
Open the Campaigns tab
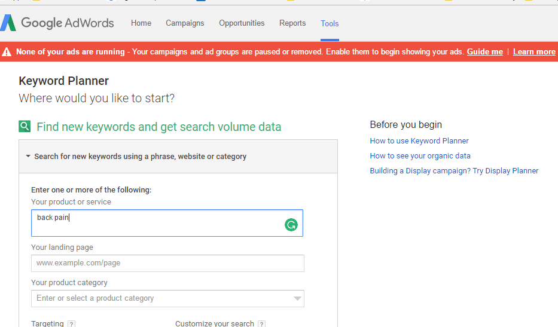tap(185, 23)
